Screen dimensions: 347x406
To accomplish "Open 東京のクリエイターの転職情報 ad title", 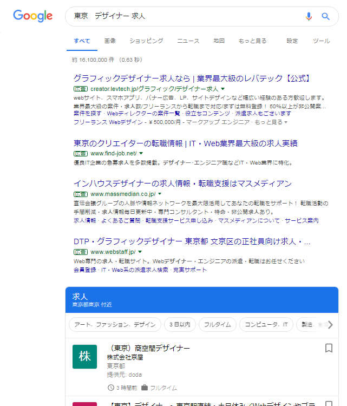I will (186, 143).
